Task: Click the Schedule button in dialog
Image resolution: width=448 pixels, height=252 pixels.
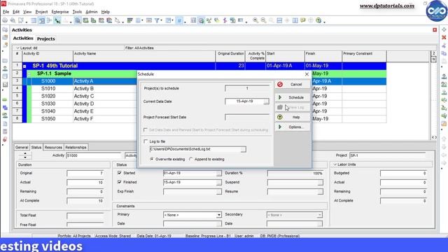Action: pyautogui.click(x=292, y=97)
